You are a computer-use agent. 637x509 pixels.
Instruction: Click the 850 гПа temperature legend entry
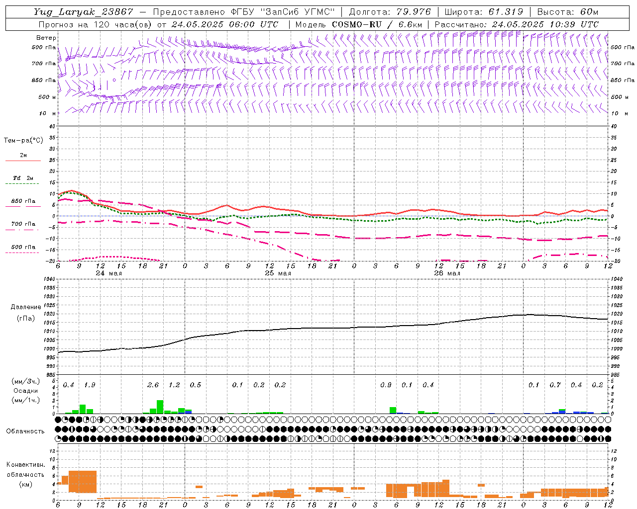tap(23, 201)
